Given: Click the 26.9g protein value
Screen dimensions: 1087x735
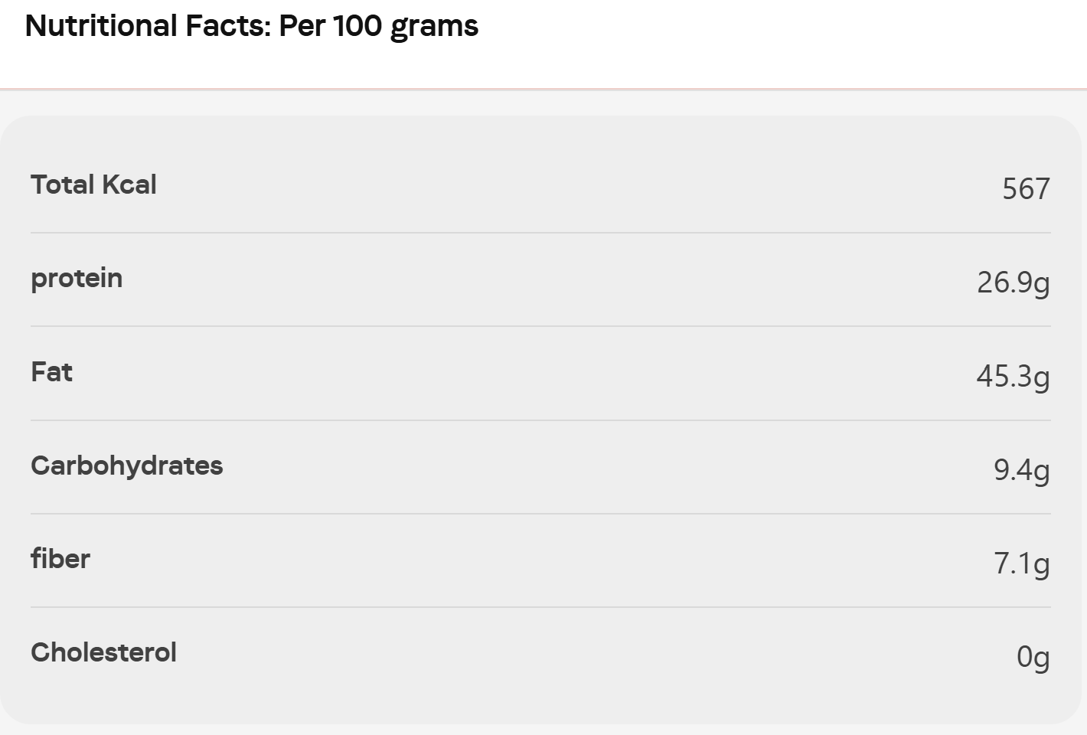Looking at the screenshot, I should tap(1014, 283).
